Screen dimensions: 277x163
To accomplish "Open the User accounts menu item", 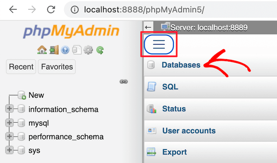I will click(x=189, y=131).
